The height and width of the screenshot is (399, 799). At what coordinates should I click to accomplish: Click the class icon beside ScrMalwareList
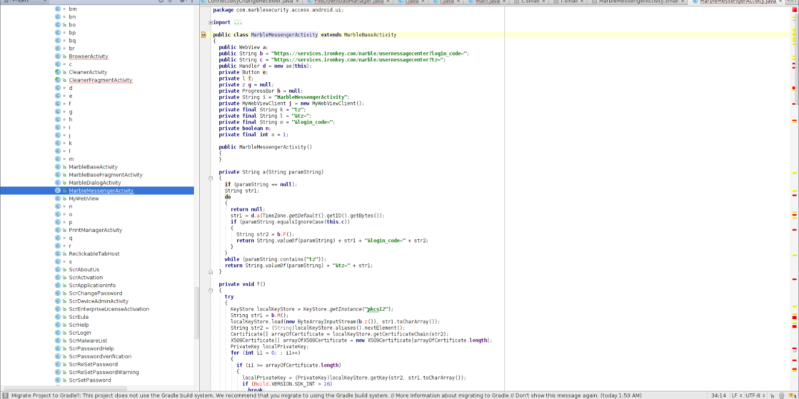(57, 341)
